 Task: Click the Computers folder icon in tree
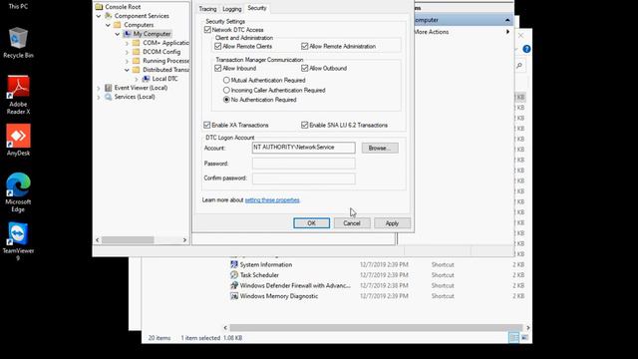point(118,24)
